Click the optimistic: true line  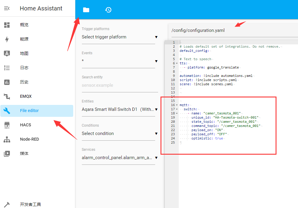pos(207,138)
